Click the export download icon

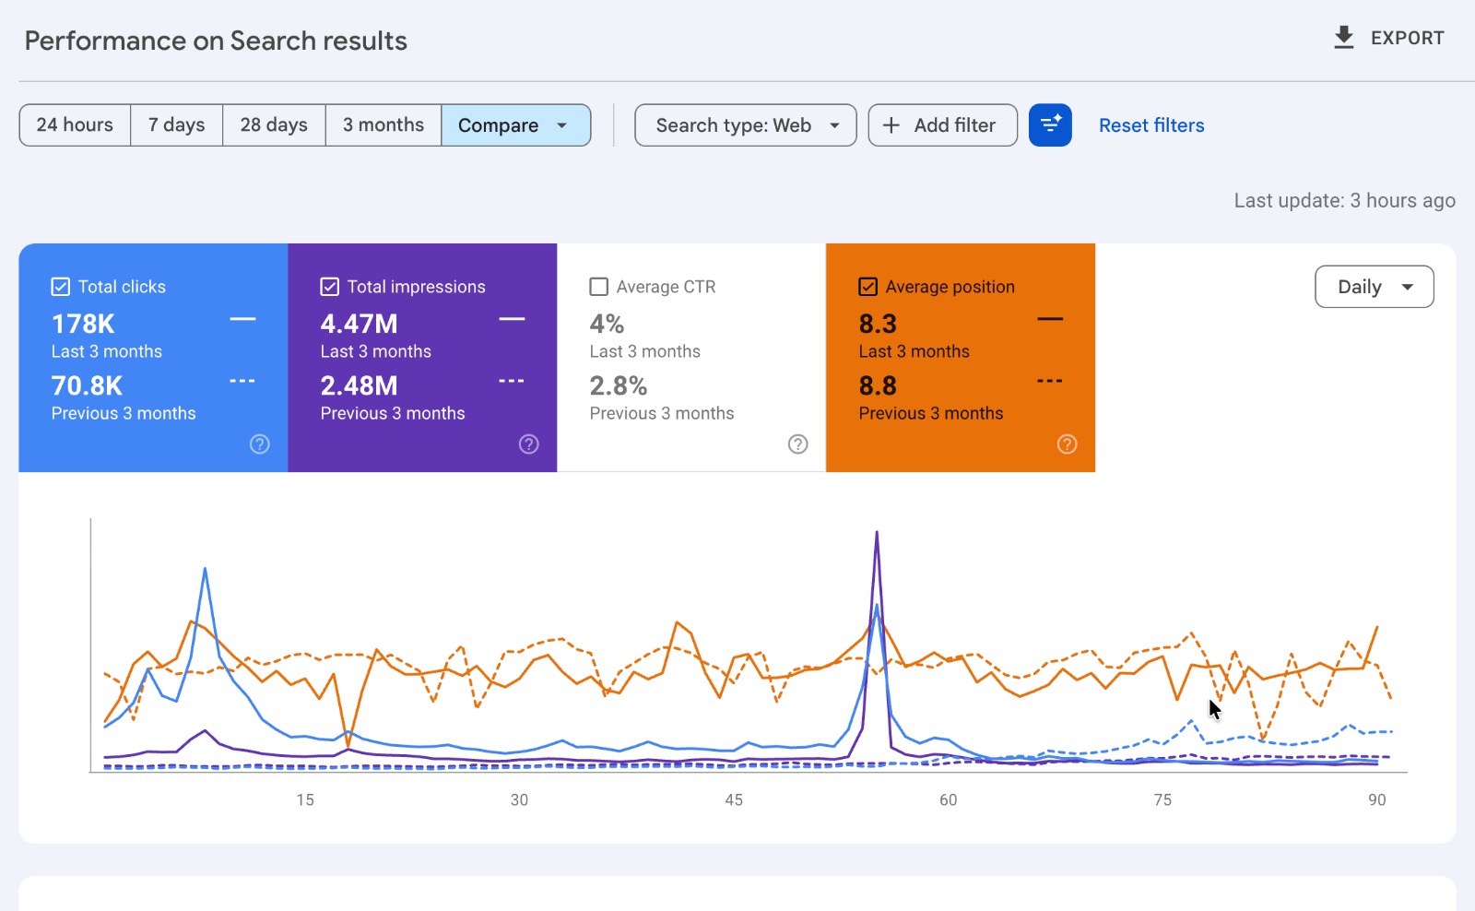click(x=1344, y=38)
